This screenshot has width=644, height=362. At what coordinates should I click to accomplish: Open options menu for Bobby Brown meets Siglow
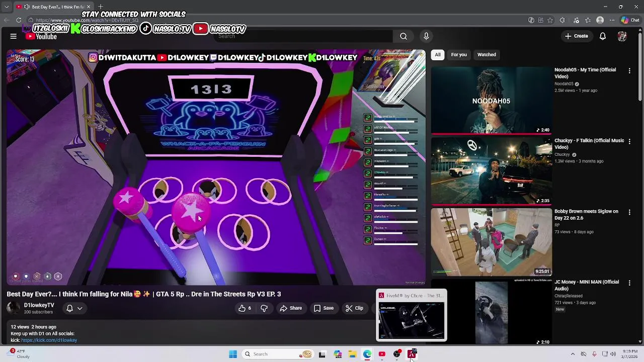629,213
